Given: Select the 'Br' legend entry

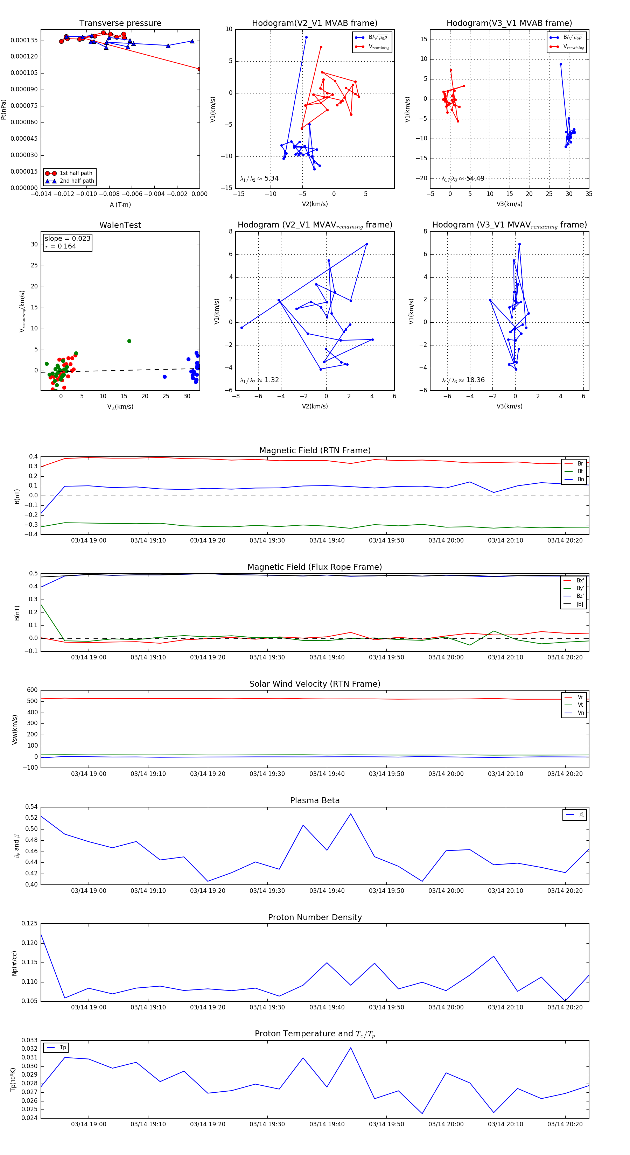Looking at the screenshot, I should (x=574, y=464).
